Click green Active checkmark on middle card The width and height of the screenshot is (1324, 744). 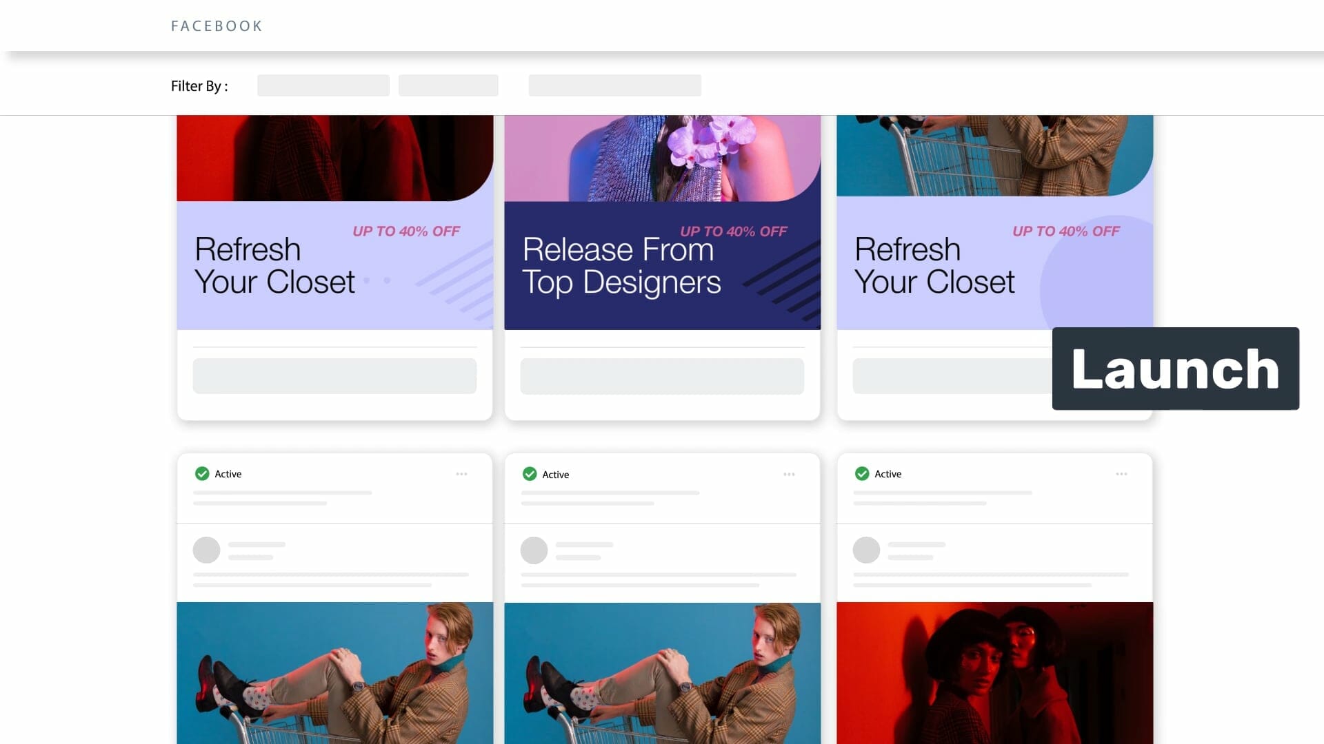pyautogui.click(x=530, y=474)
